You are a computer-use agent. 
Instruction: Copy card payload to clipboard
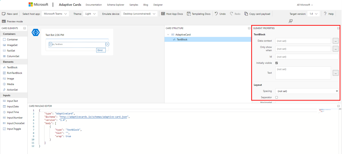click(257, 14)
